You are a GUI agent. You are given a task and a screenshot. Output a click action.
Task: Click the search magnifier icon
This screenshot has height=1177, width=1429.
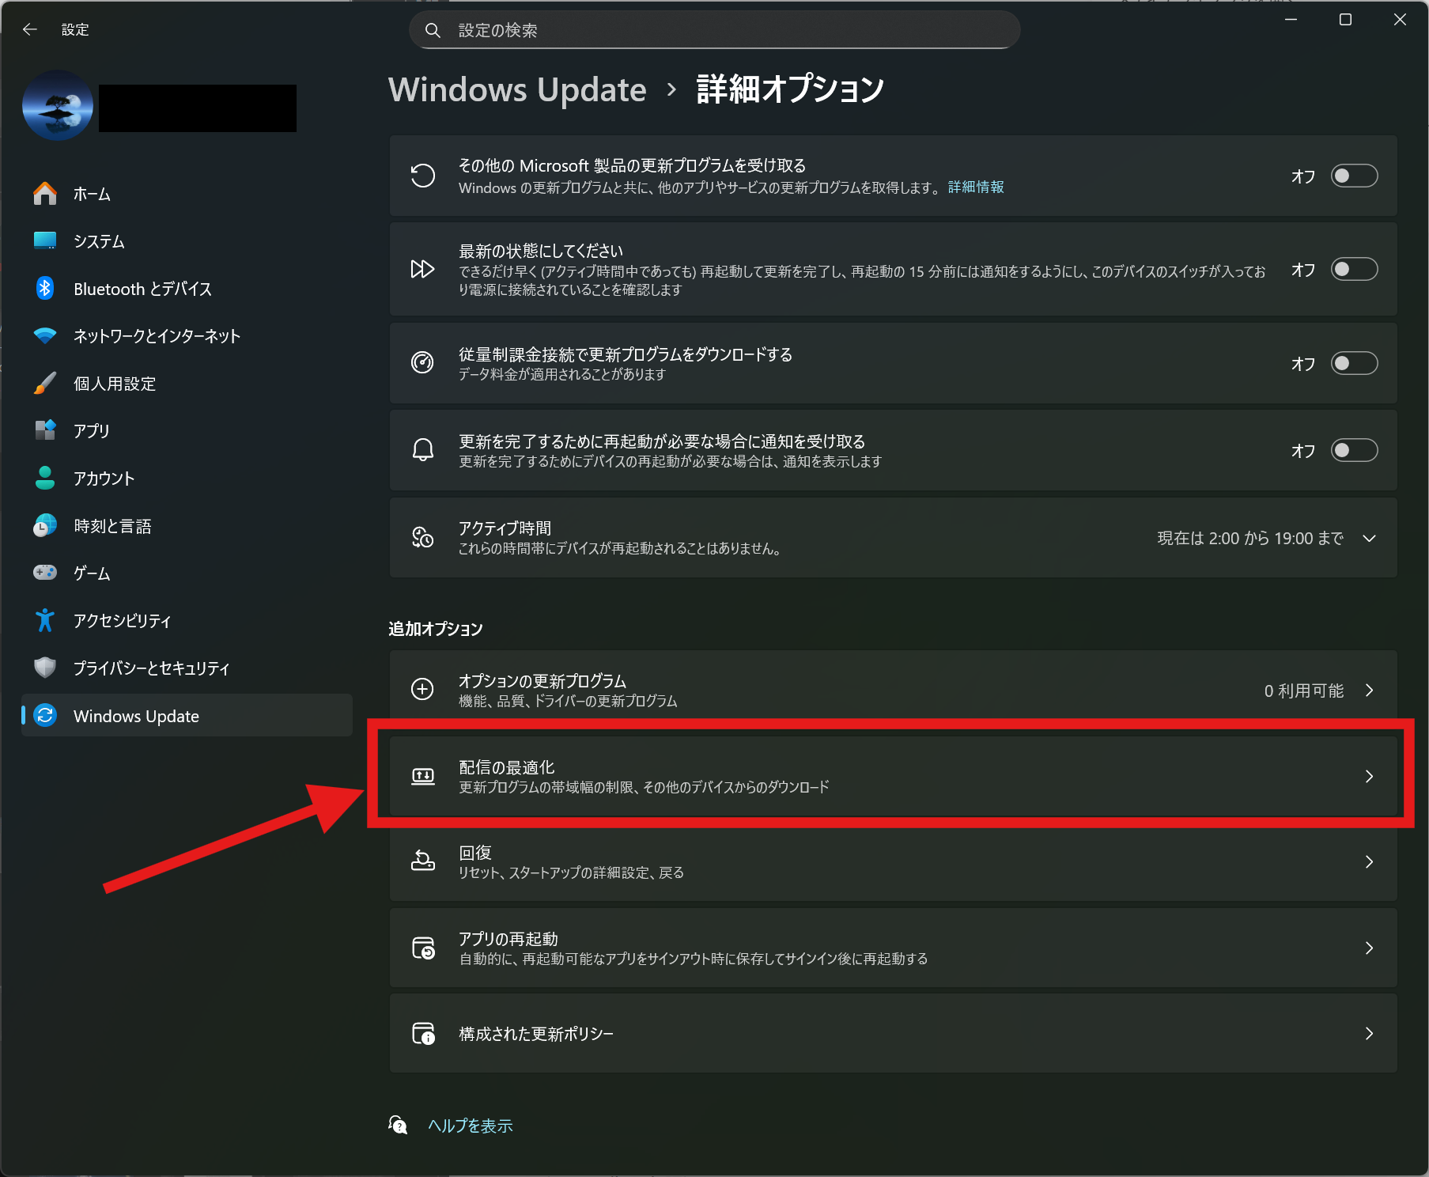pyautogui.click(x=433, y=30)
